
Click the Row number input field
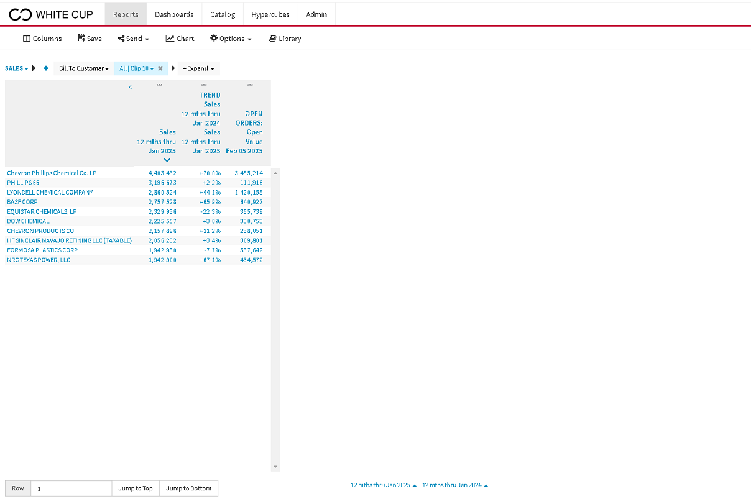(71, 488)
